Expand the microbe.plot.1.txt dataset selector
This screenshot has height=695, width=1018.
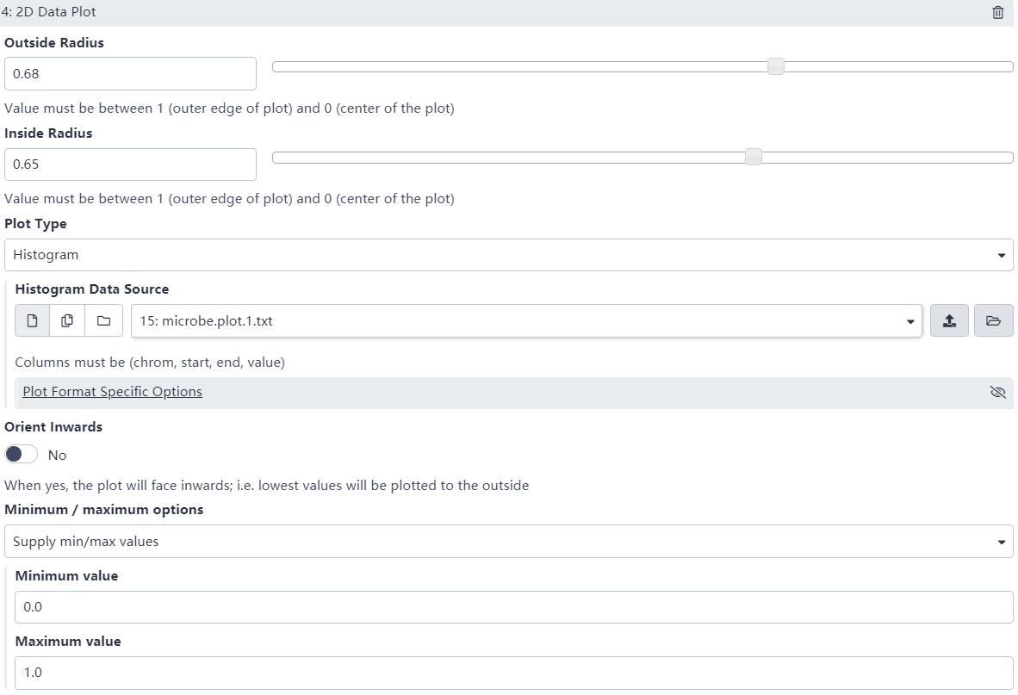click(x=525, y=321)
